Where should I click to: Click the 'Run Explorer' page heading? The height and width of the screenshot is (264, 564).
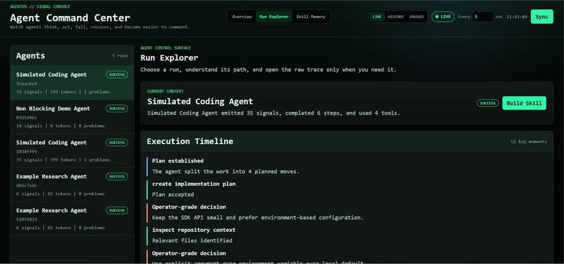coord(169,58)
